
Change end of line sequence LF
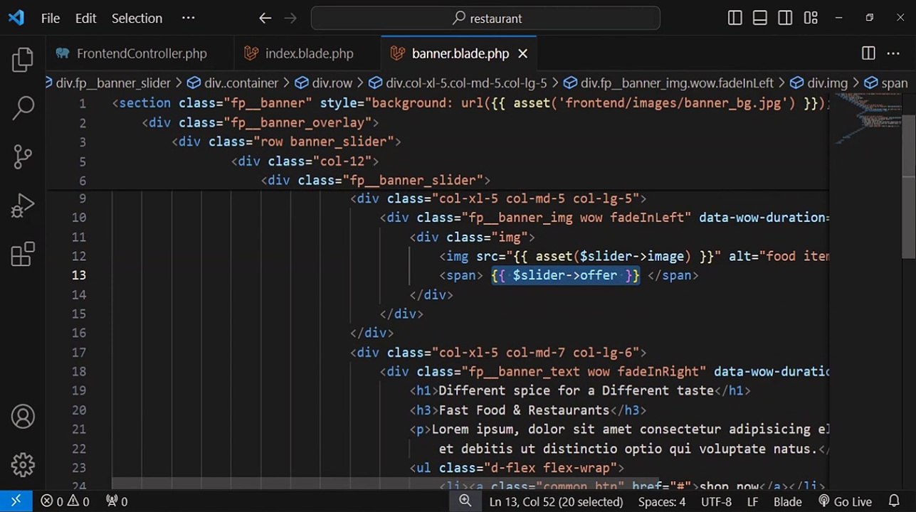tap(752, 501)
